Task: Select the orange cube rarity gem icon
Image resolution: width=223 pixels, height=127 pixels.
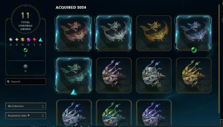Action: click(23, 40)
